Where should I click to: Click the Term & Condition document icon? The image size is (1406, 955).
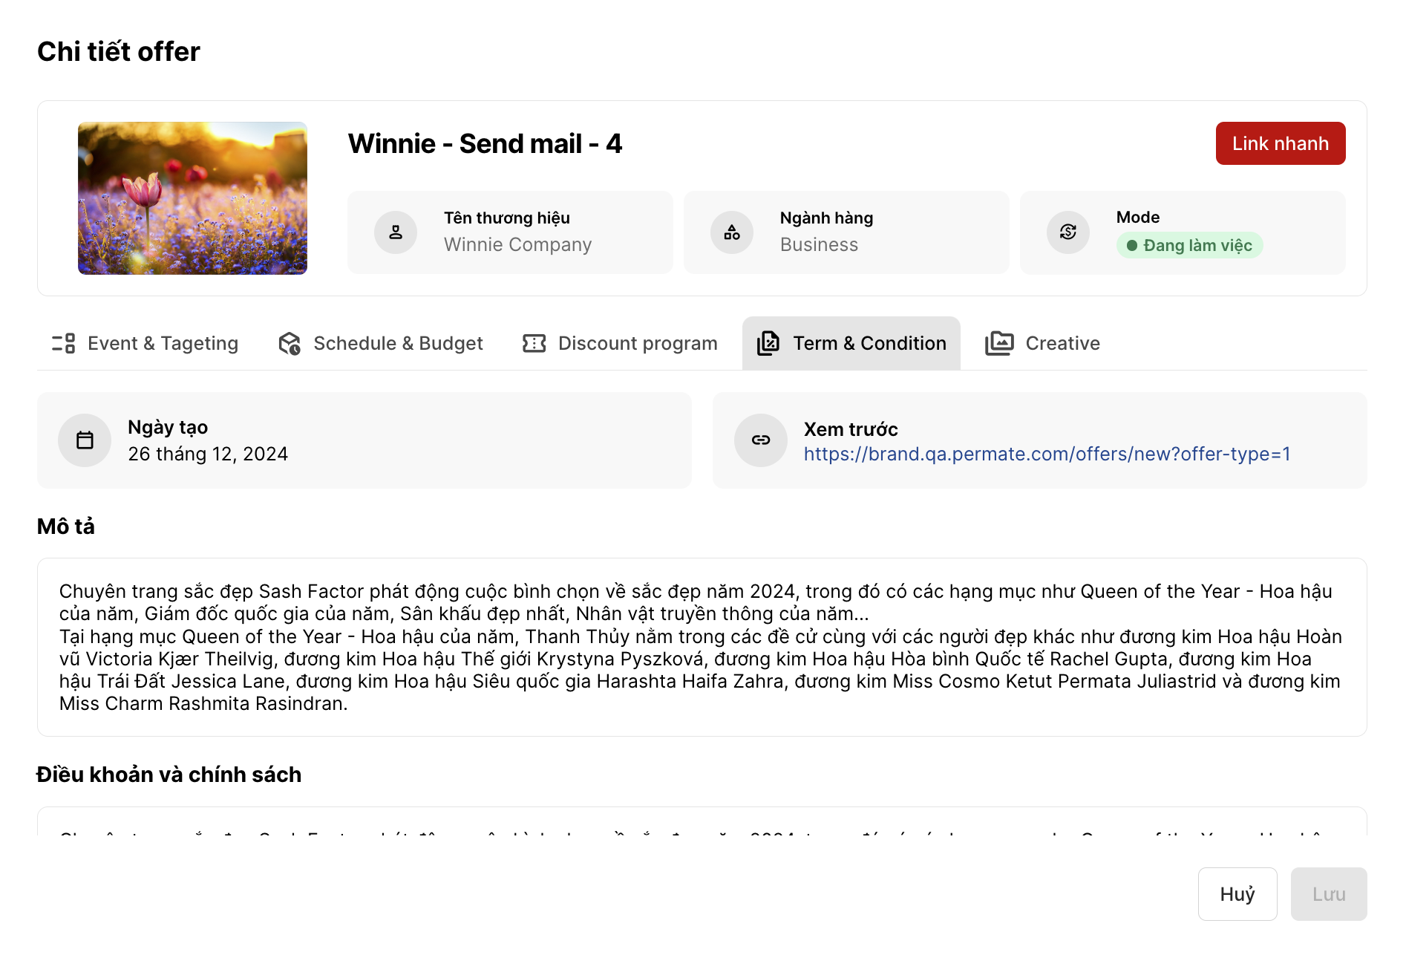768,343
